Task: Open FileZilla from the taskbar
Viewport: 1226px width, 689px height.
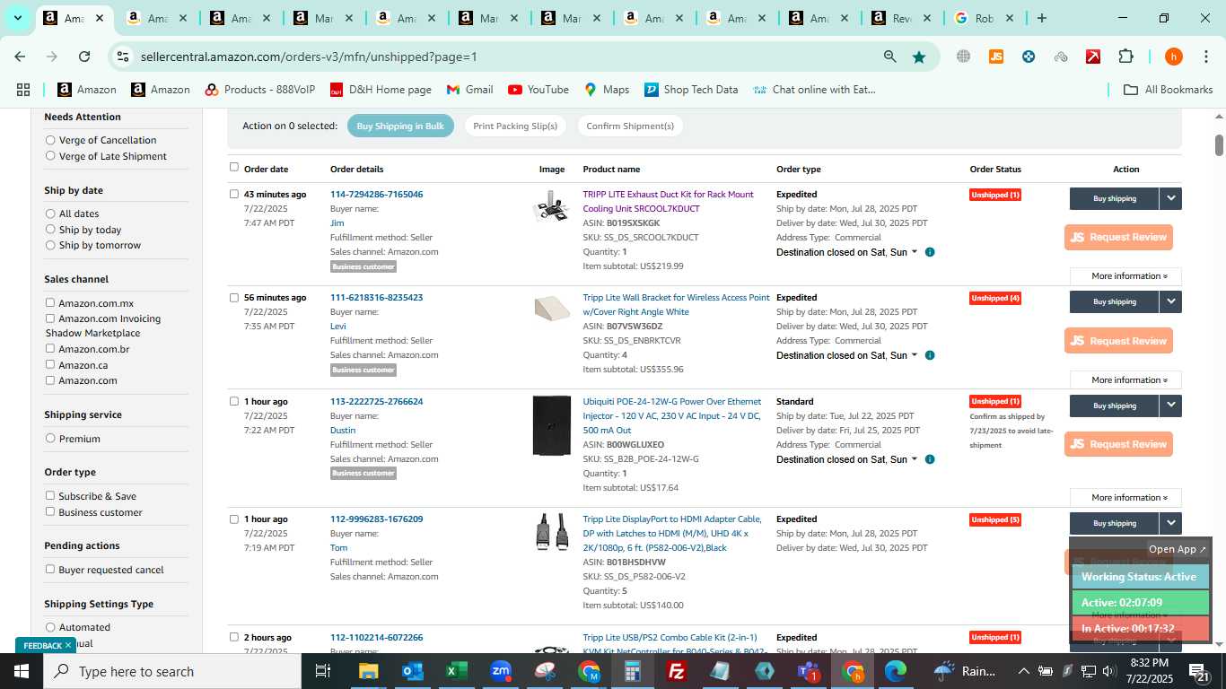Action: [677, 671]
